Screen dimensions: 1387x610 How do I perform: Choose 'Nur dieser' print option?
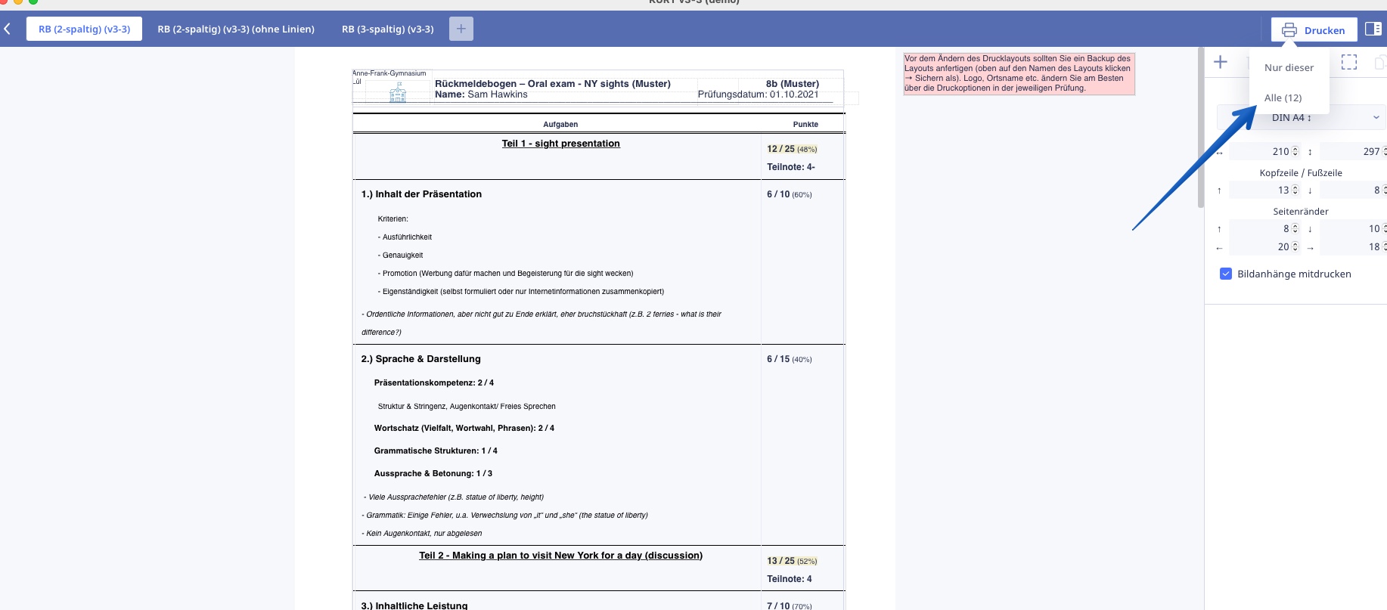point(1289,67)
